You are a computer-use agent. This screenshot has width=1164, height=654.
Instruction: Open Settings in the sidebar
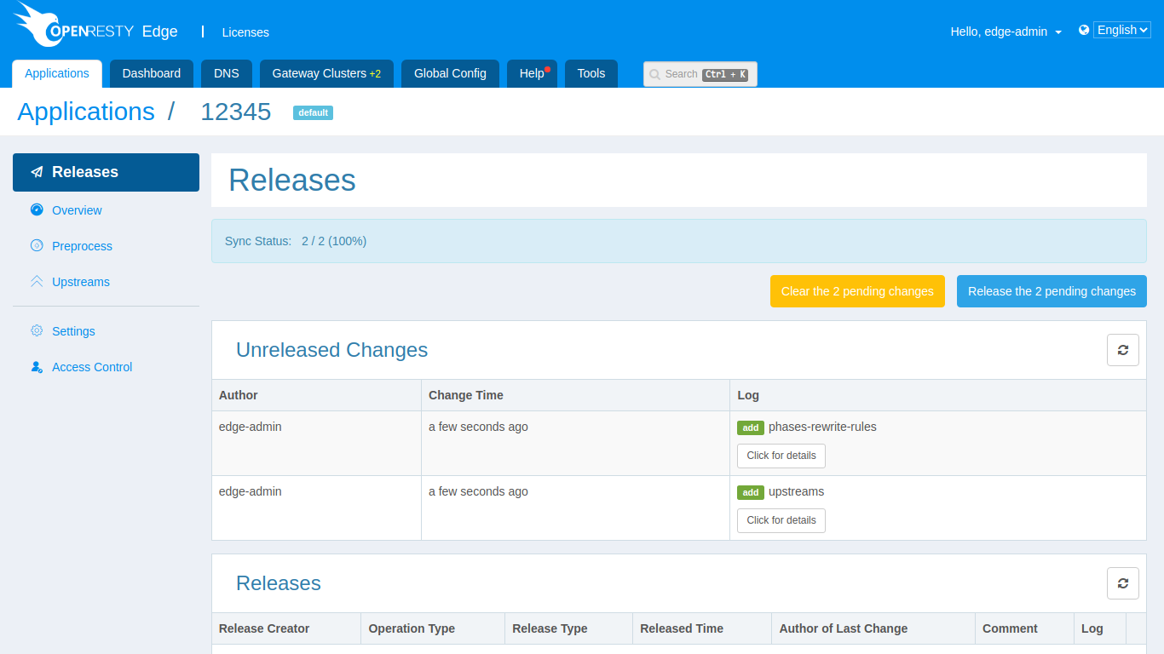tap(73, 331)
